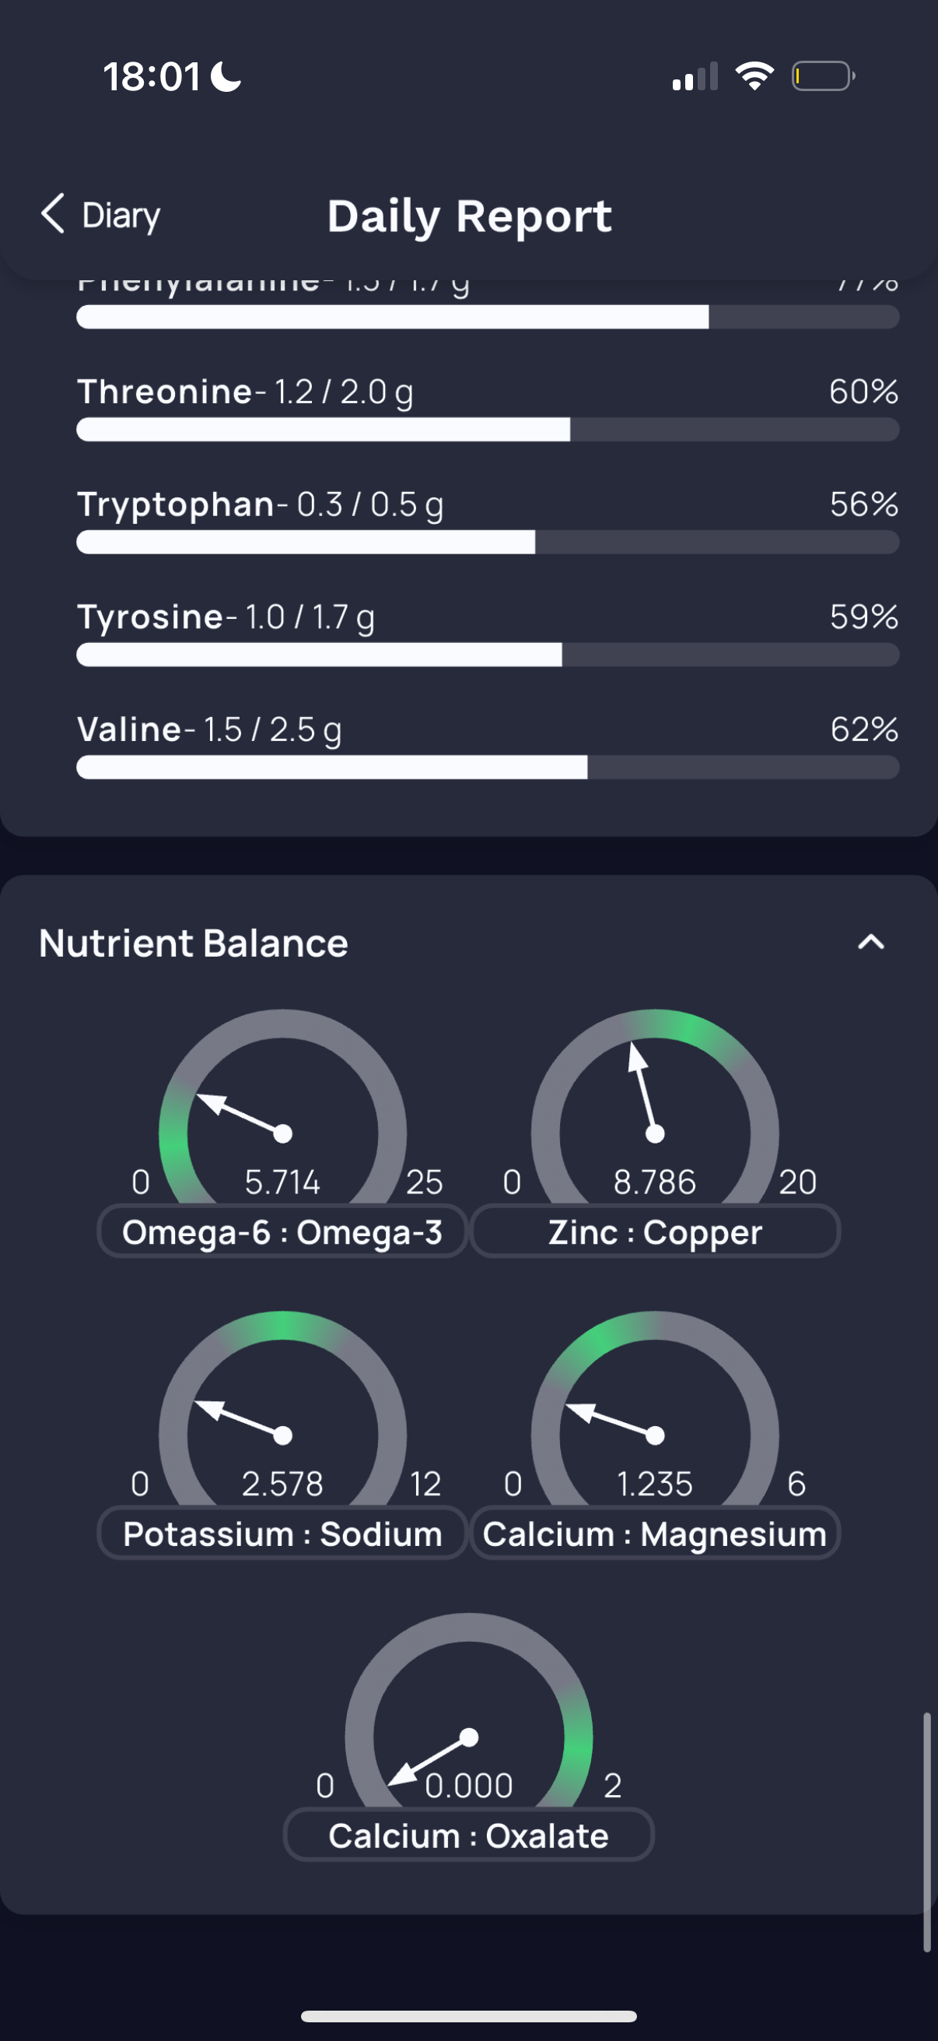Tap the Omega-6 : Omega-3 gauge dial

[x=282, y=1109]
